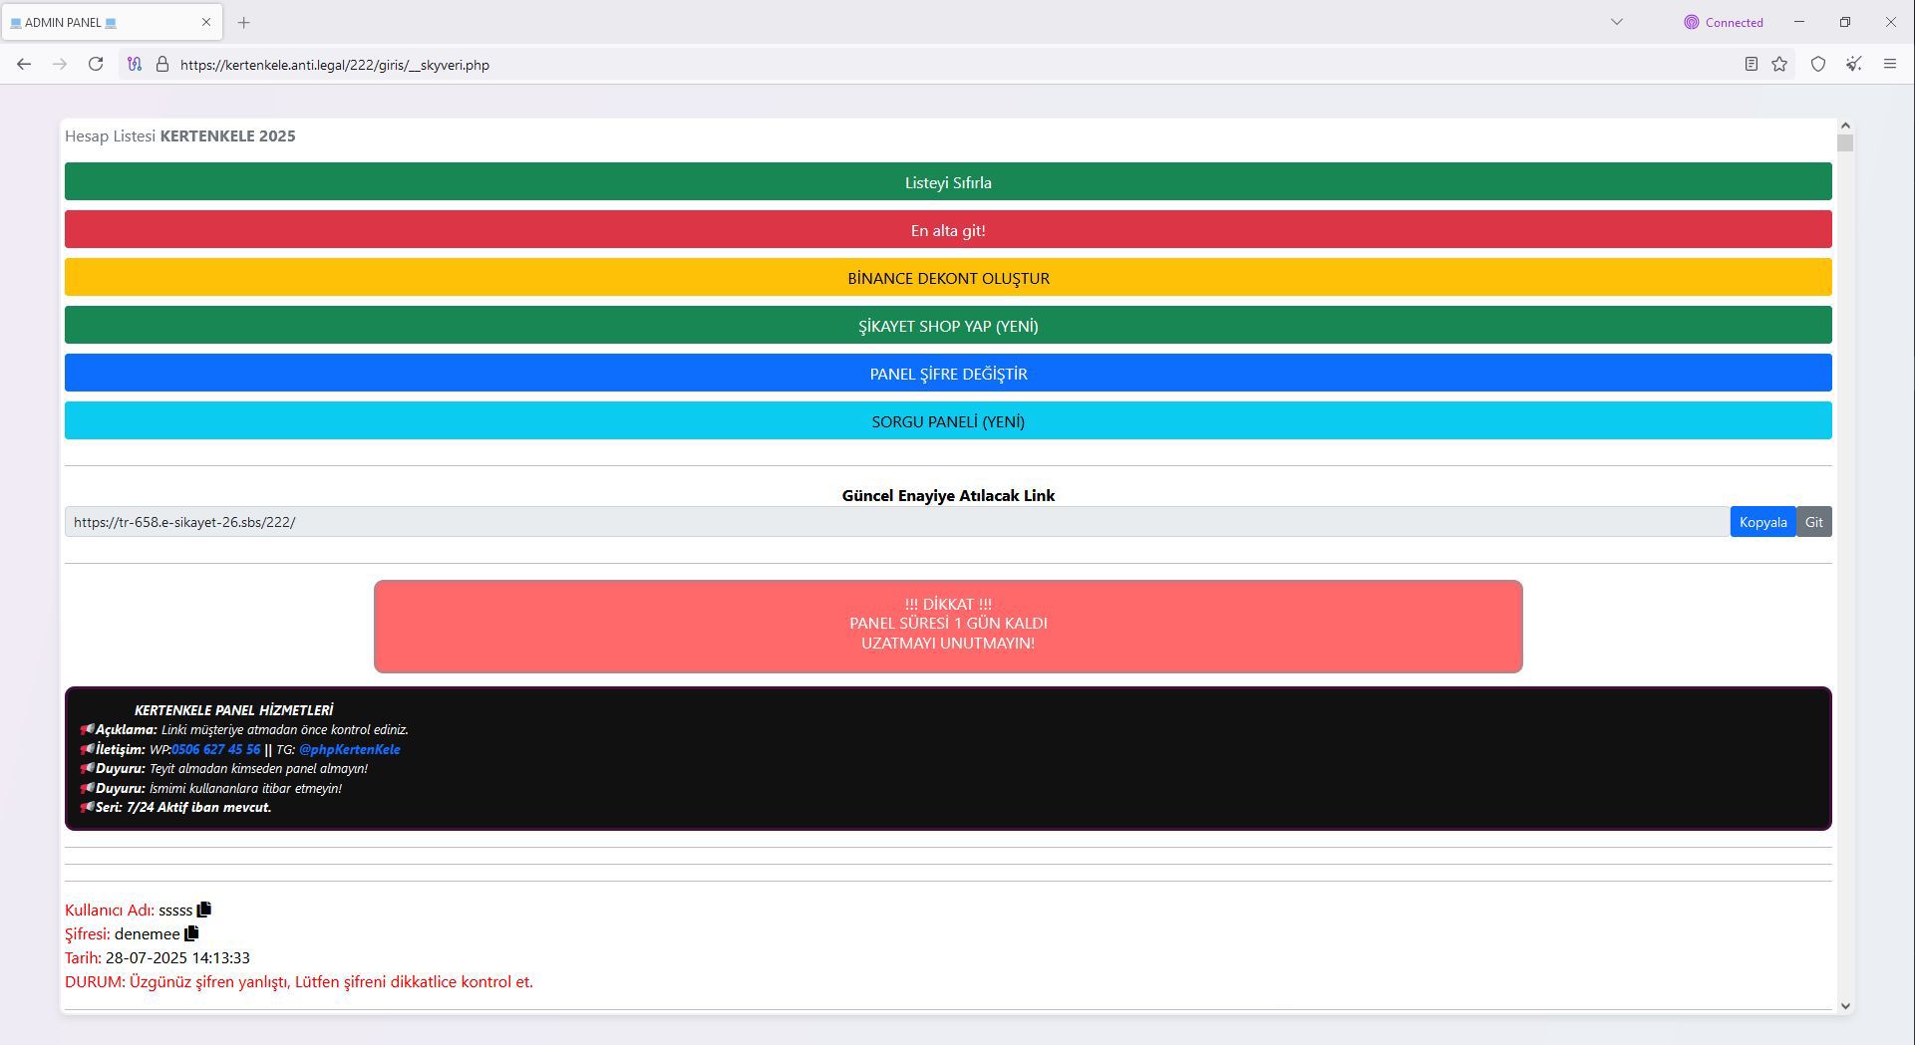Click the padlock site information icon
Screen dimensions: 1915x1045
[x=162, y=65]
